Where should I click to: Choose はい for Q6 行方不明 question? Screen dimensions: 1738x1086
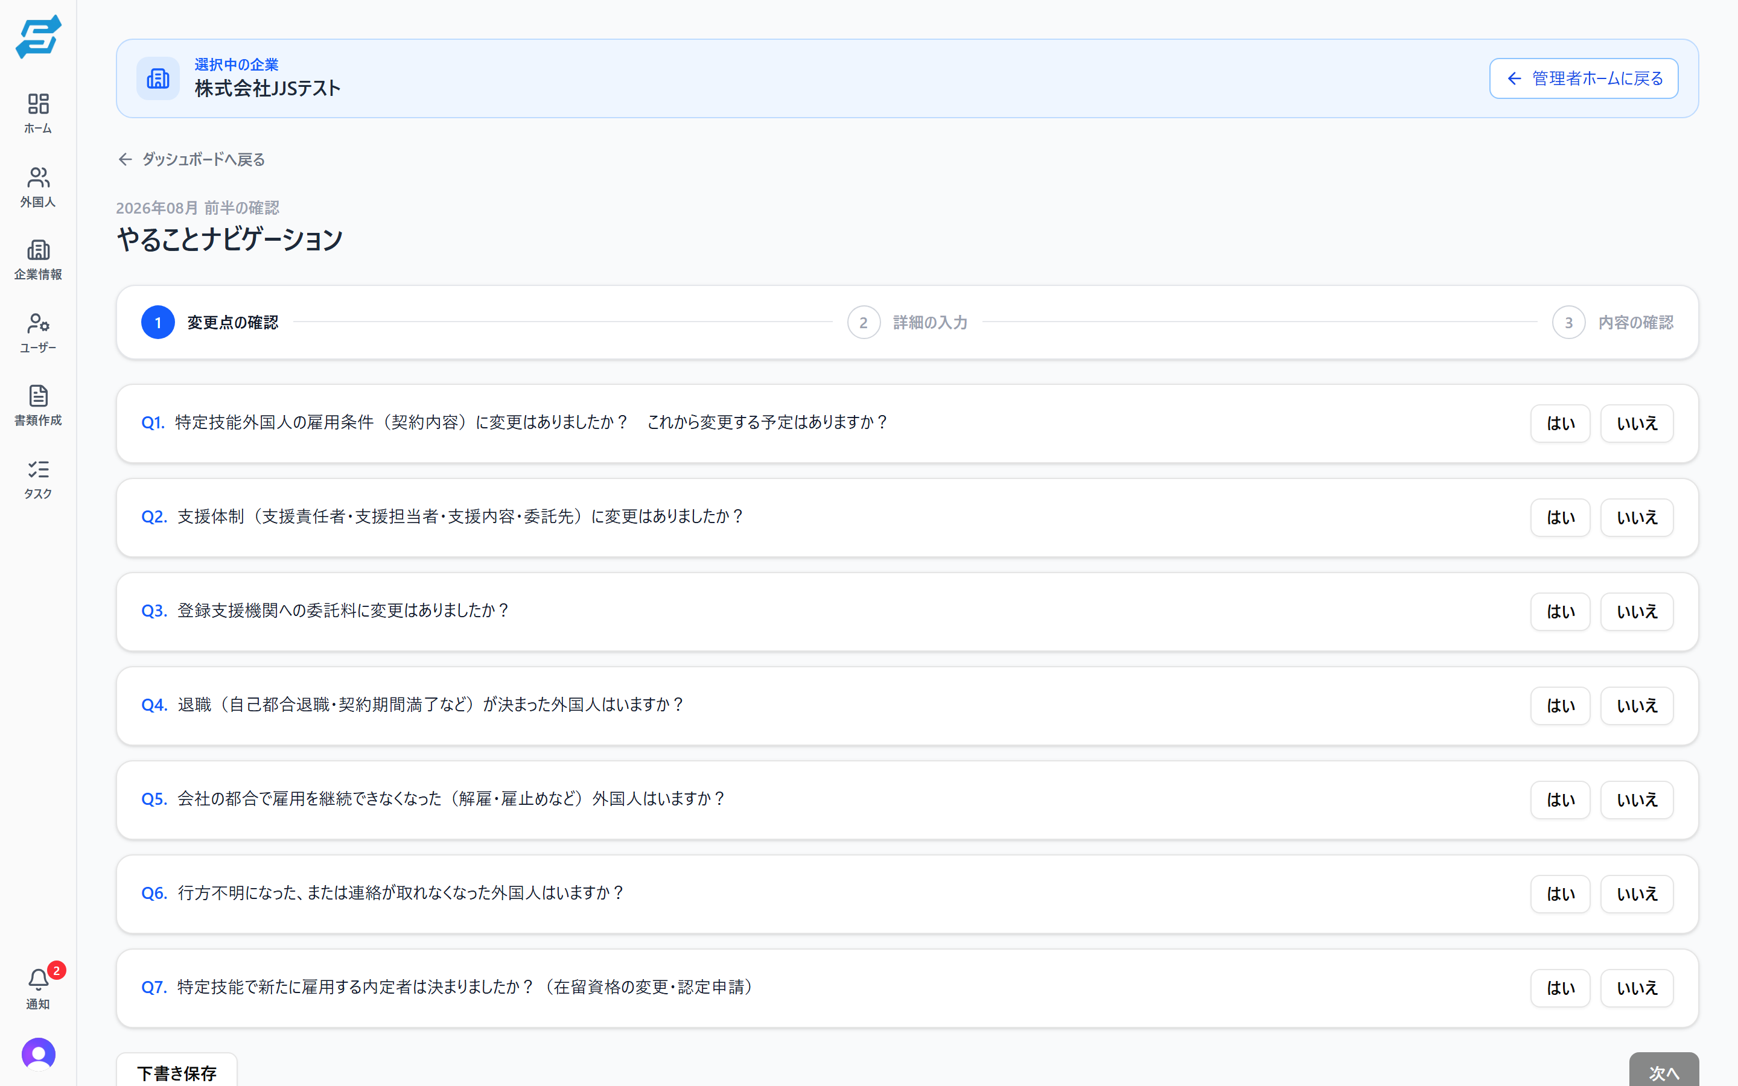(x=1560, y=894)
